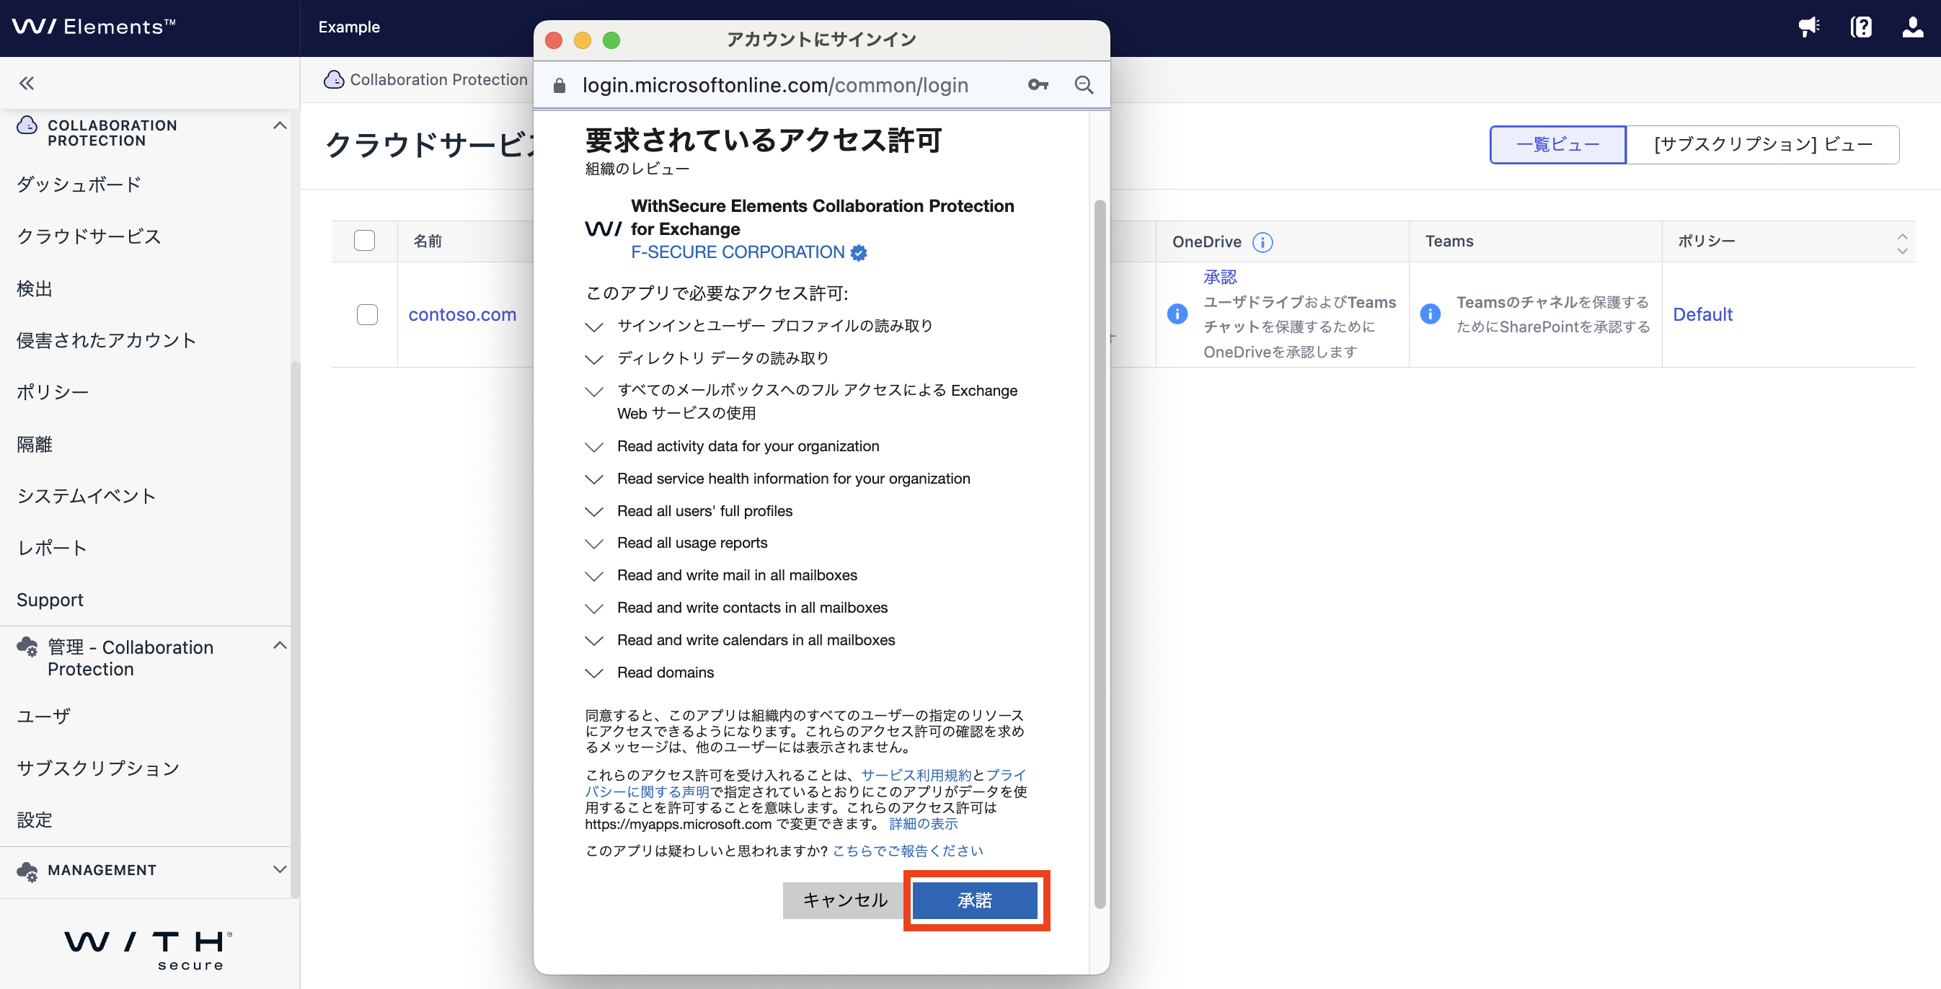Click the 承認 link in OneDrive column
Image resolution: width=1941 pixels, height=989 pixels.
[x=1220, y=278]
